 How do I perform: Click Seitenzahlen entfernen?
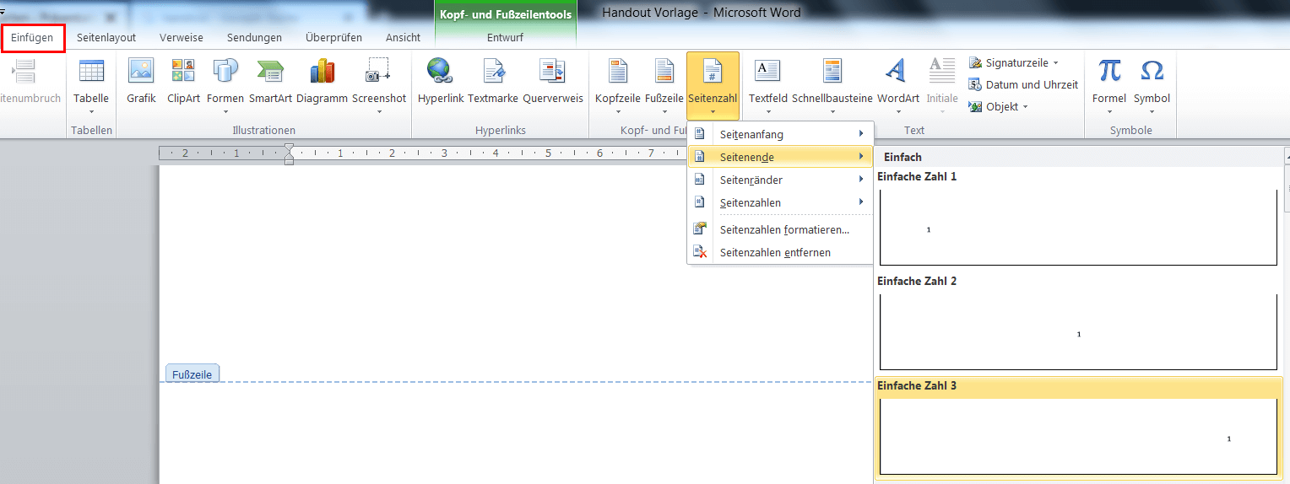pyautogui.click(x=774, y=252)
